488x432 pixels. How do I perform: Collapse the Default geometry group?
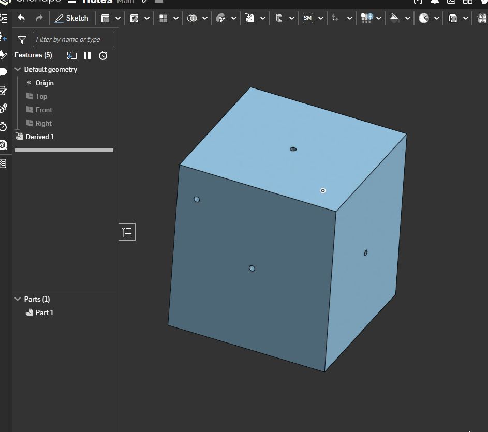[x=18, y=69]
